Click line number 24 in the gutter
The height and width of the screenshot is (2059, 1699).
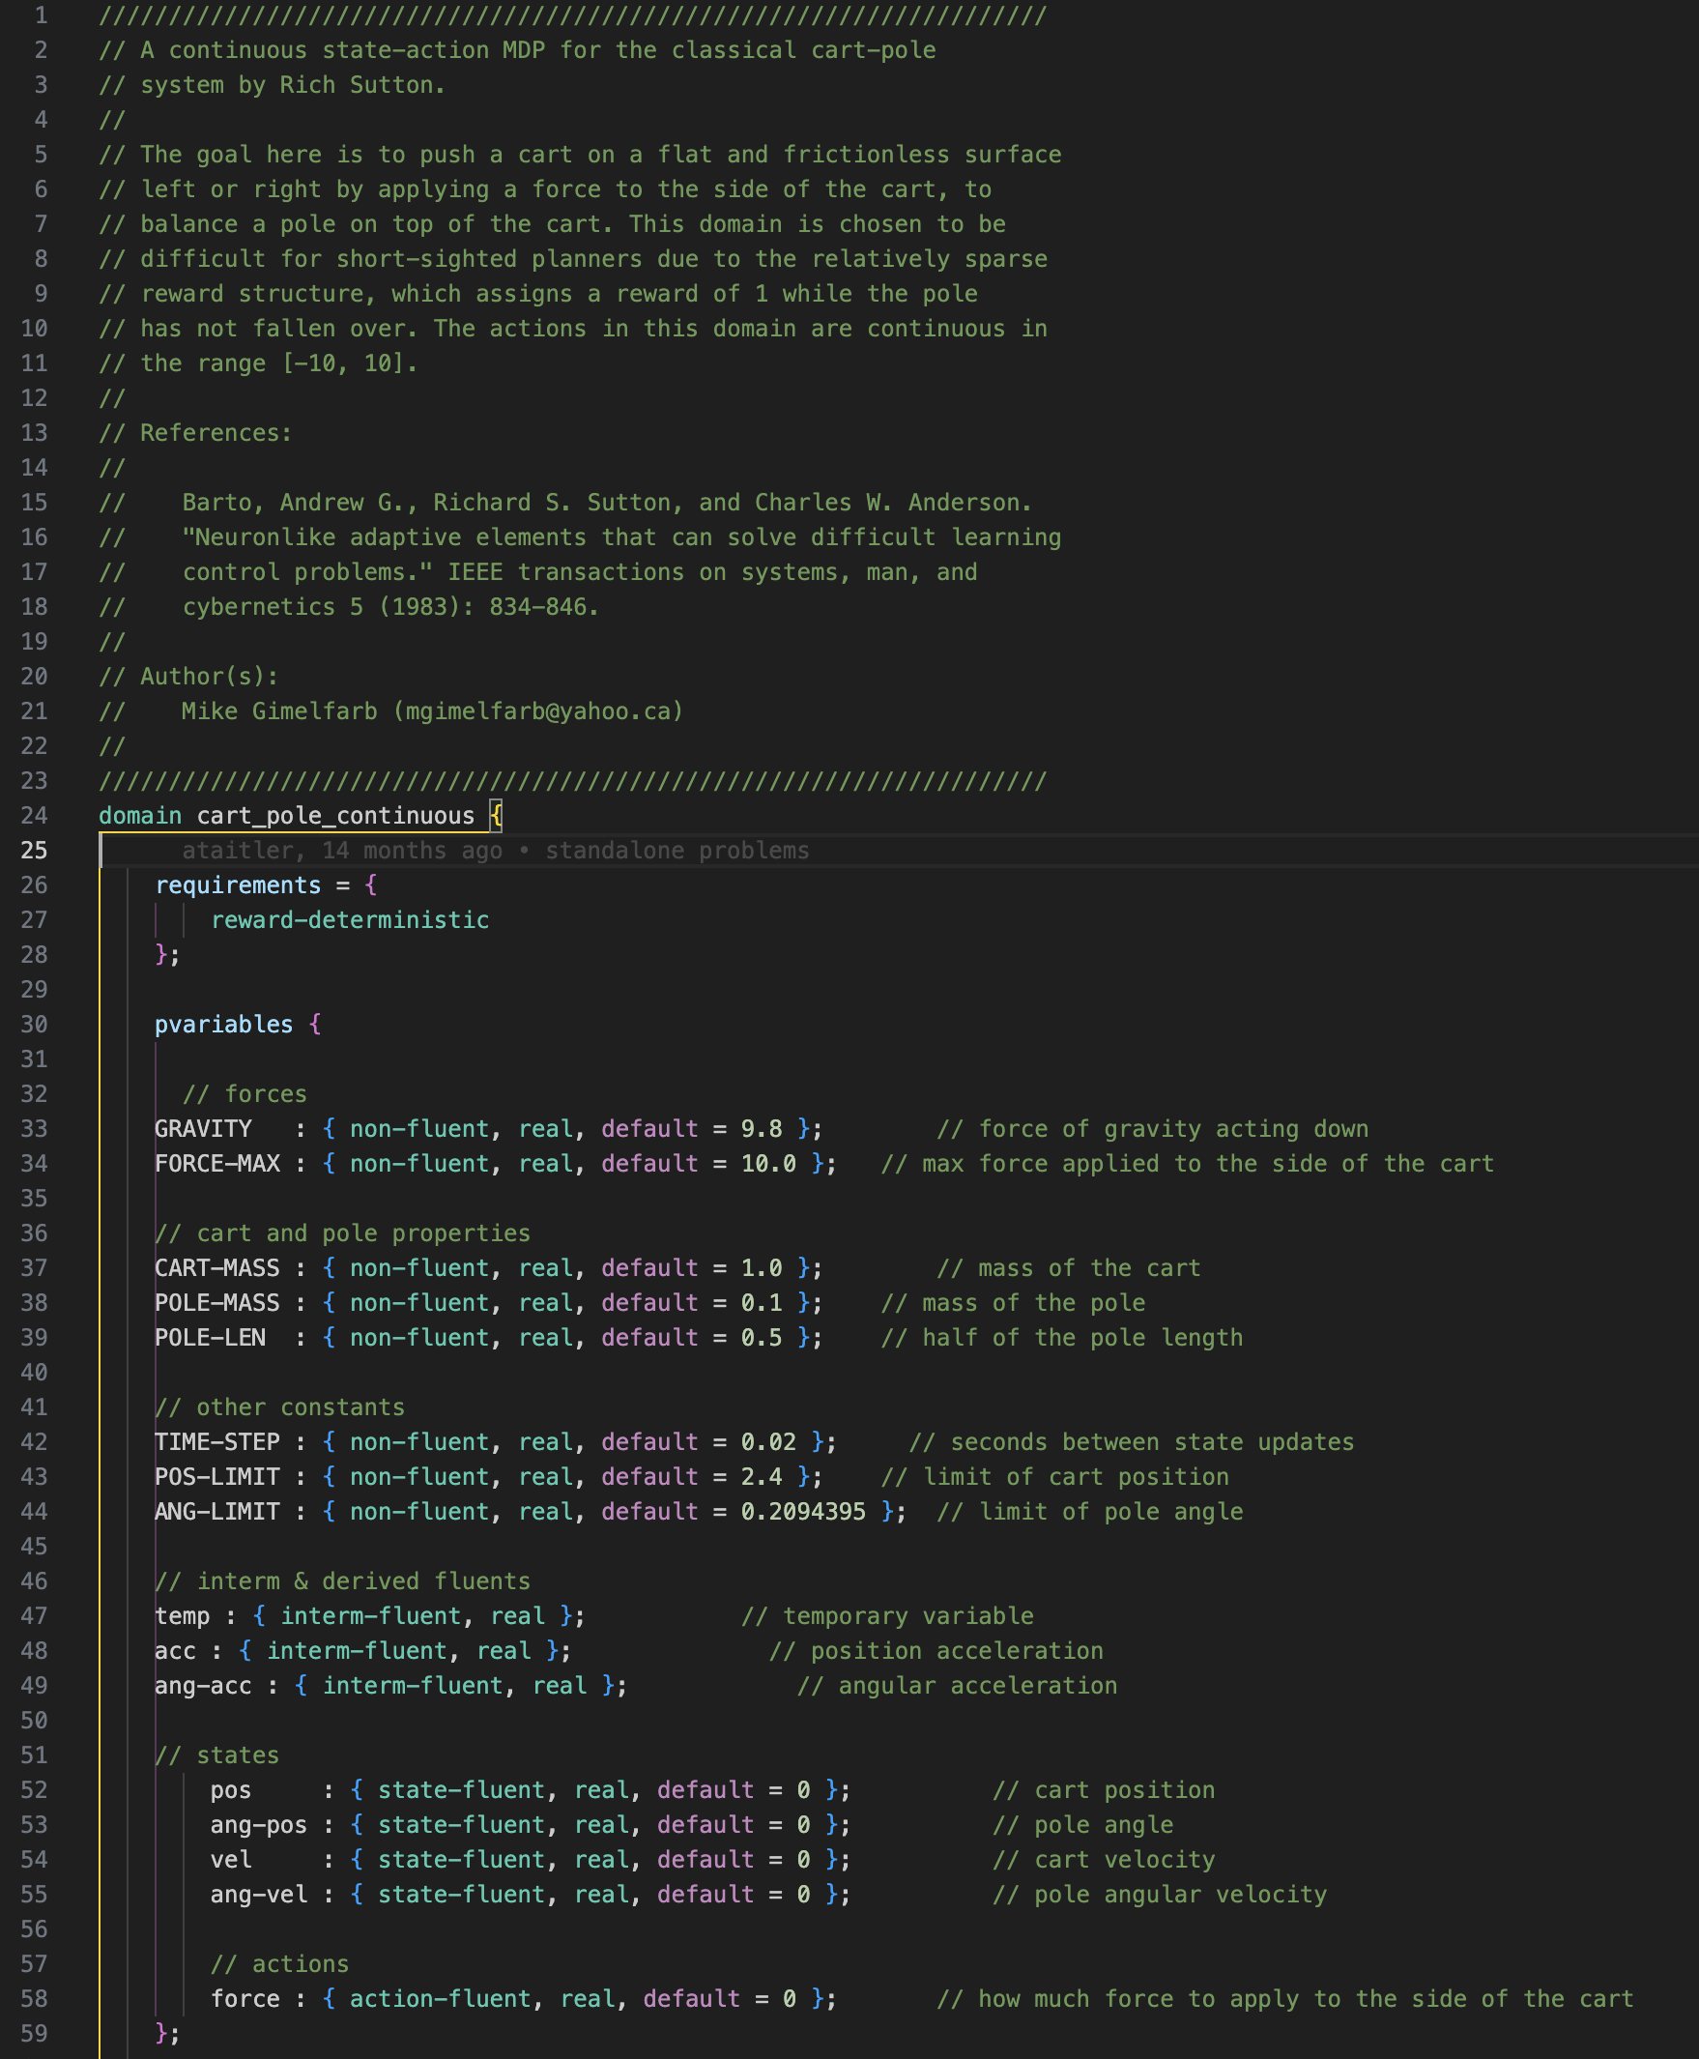pyautogui.click(x=34, y=816)
